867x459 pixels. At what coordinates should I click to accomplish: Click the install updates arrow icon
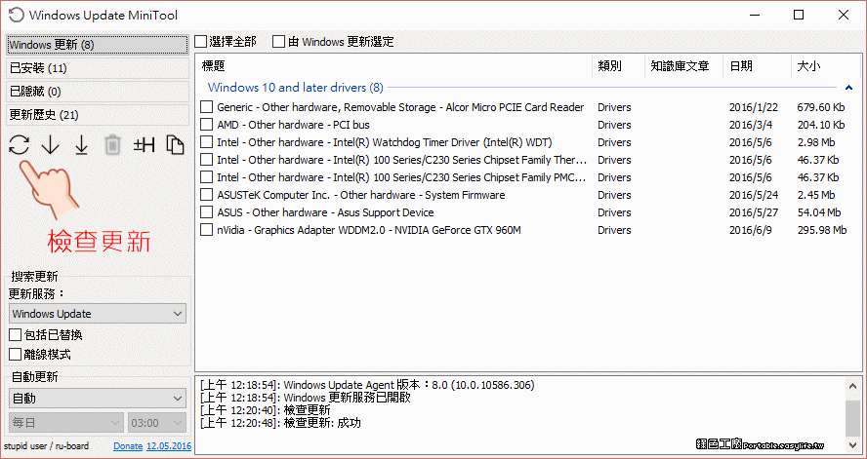(x=81, y=145)
